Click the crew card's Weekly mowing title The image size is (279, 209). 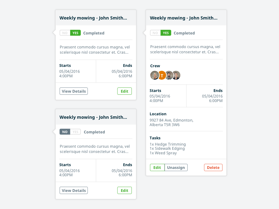click(183, 18)
